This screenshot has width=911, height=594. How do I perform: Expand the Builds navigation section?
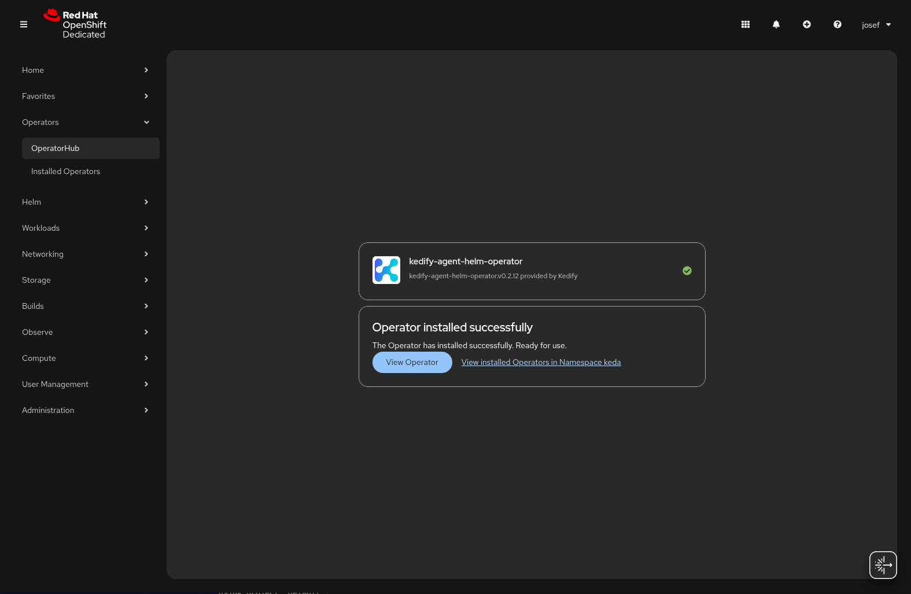[x=85, y=306]
